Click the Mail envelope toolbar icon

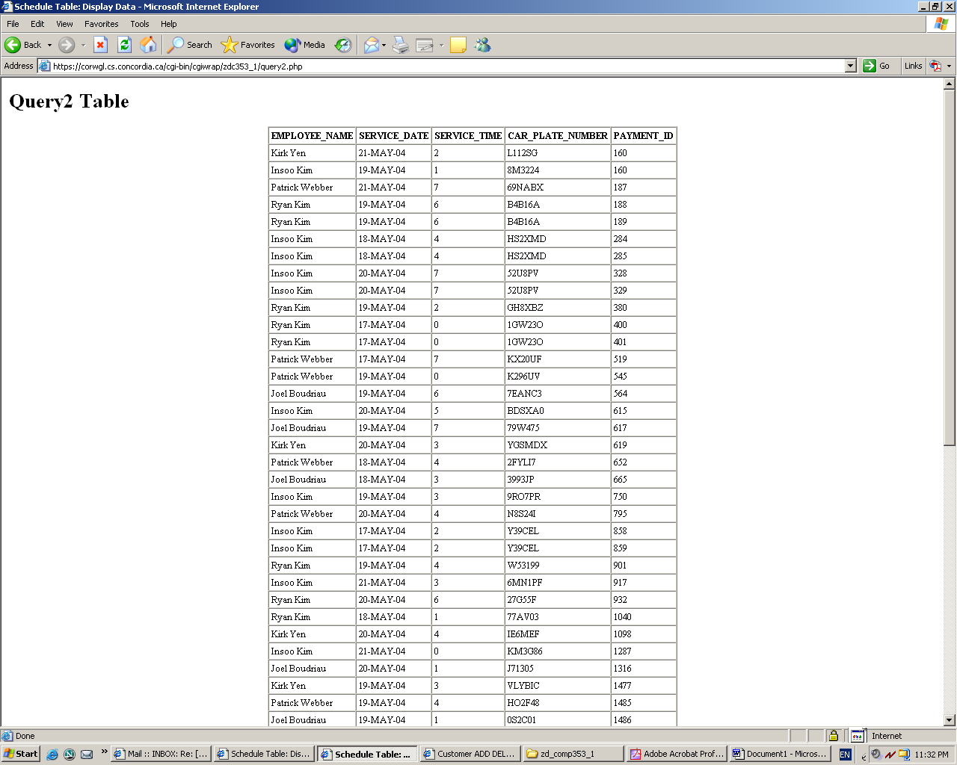pos(372,45)
